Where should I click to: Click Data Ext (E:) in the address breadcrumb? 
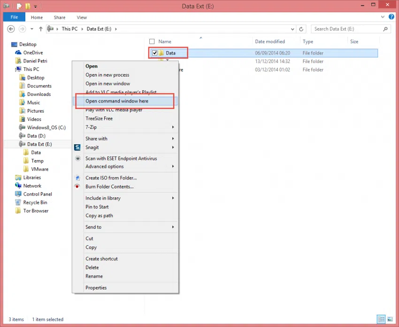[x=99, y=29]
